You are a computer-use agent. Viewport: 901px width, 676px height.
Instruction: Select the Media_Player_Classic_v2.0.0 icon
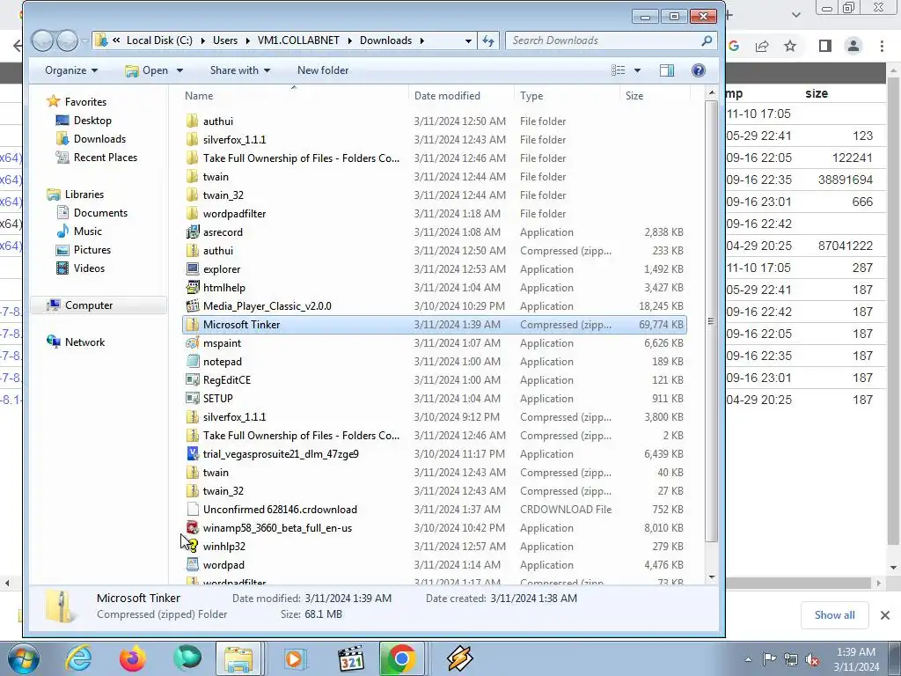coord(193,305)
